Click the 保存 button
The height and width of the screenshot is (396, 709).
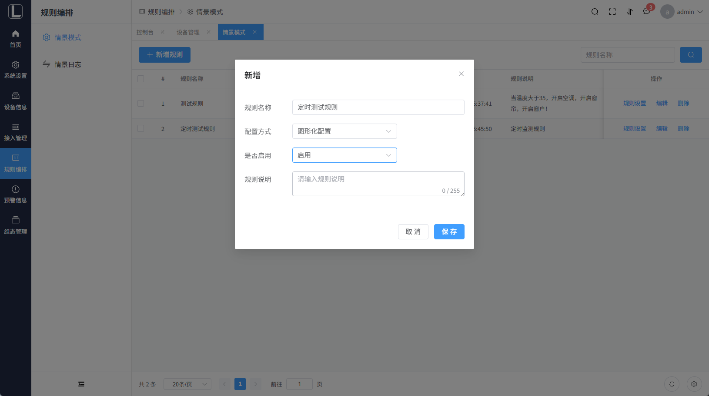pyautogui.click(x=449, y=232)
